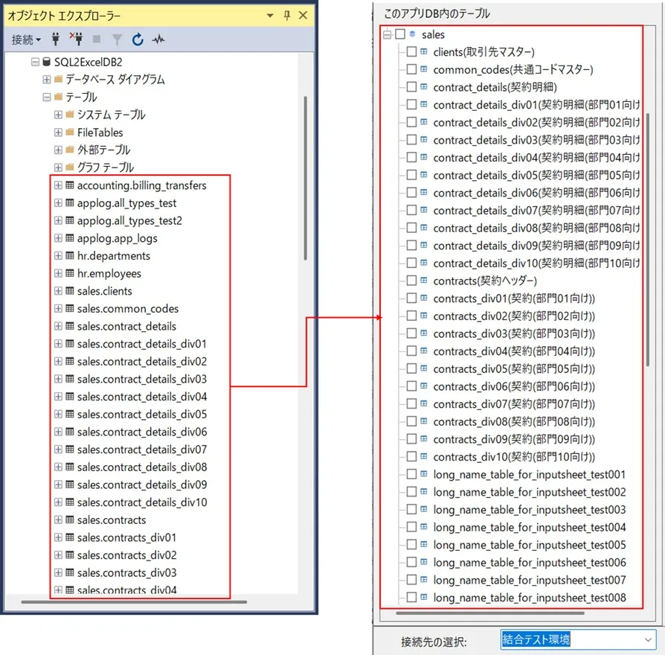Screen dimensions: 665x655
Task: Open the Object Explorer window position menu arrow
Action: tap(270, 16)
